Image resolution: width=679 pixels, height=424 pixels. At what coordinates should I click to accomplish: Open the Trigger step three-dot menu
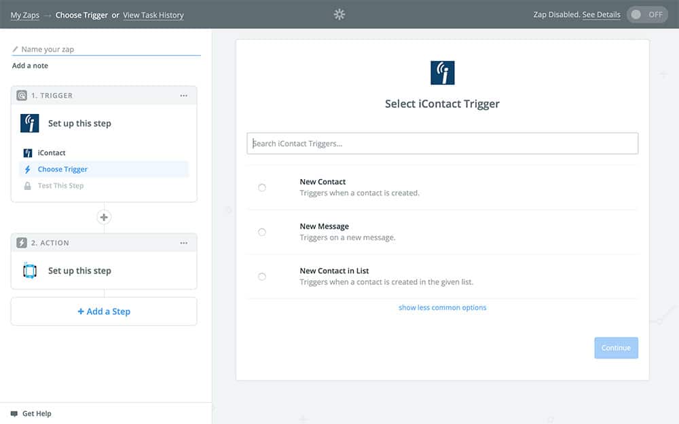tap(183, 96)
